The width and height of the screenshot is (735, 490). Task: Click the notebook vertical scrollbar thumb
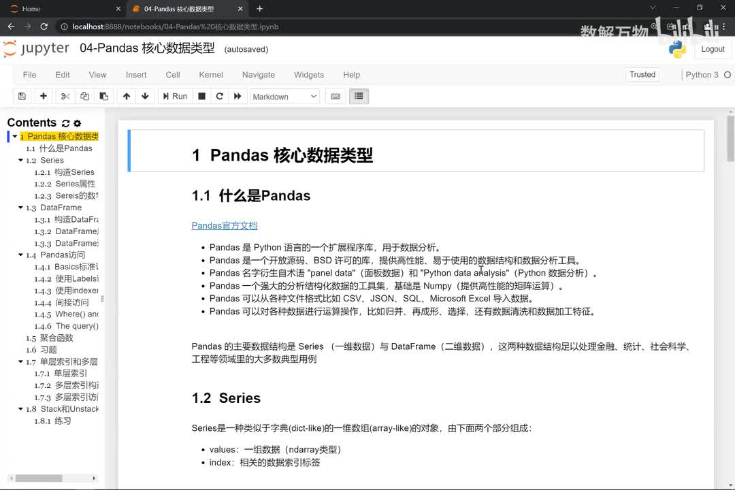pos(730,139)
